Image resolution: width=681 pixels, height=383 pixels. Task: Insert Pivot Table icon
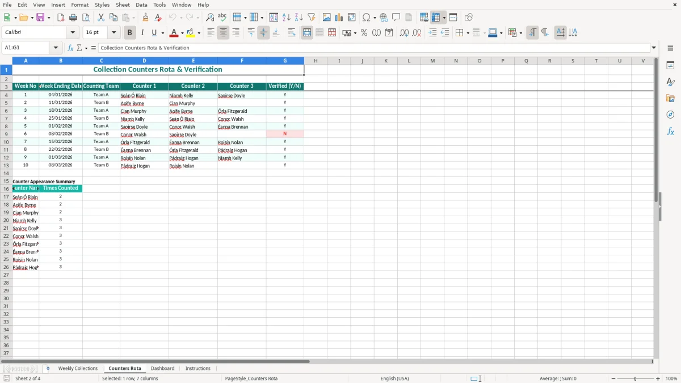[x=352, y=18]
